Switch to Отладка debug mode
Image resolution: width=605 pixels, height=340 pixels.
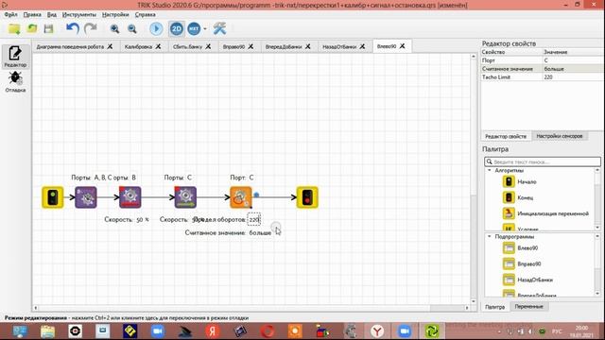(15, 81)
